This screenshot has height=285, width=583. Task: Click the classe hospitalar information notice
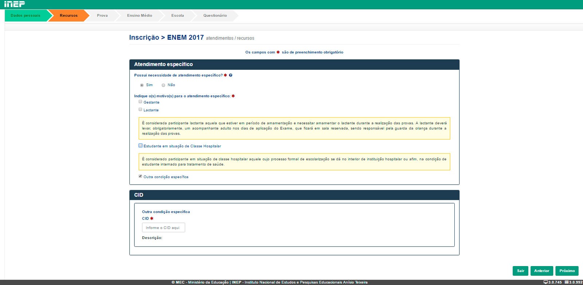[x=294, y=162]
